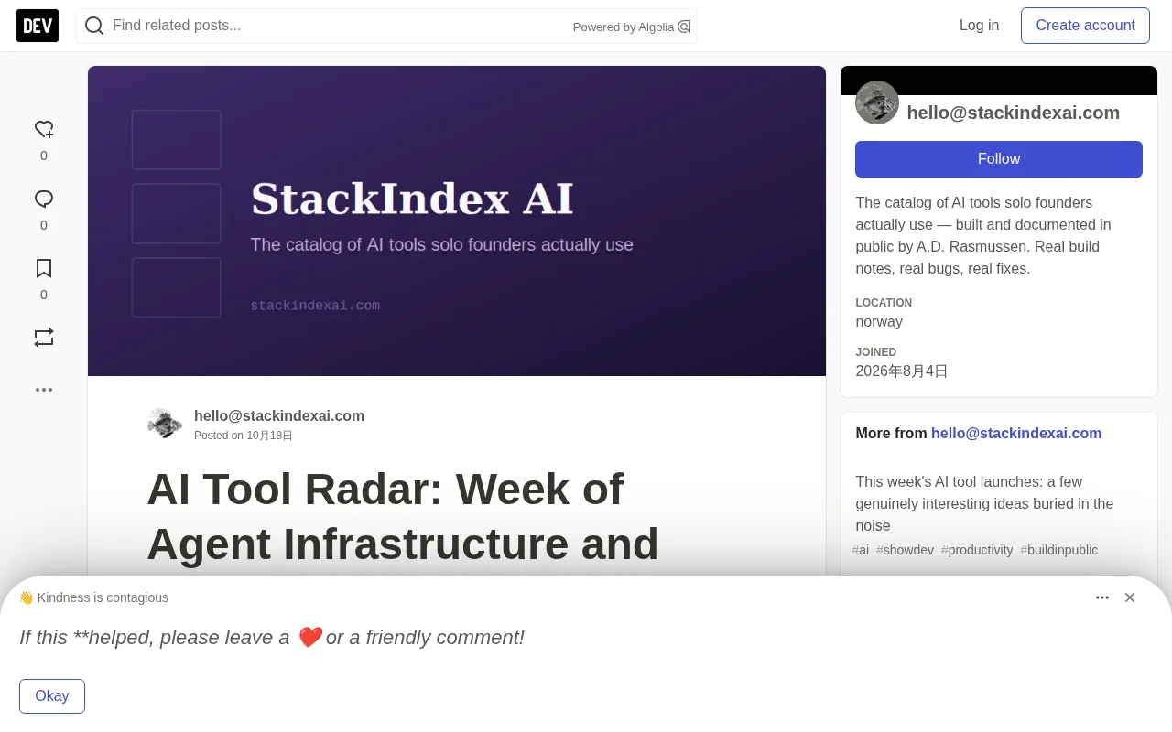
Task: Click the Log in link
Action: click(979, 26)
